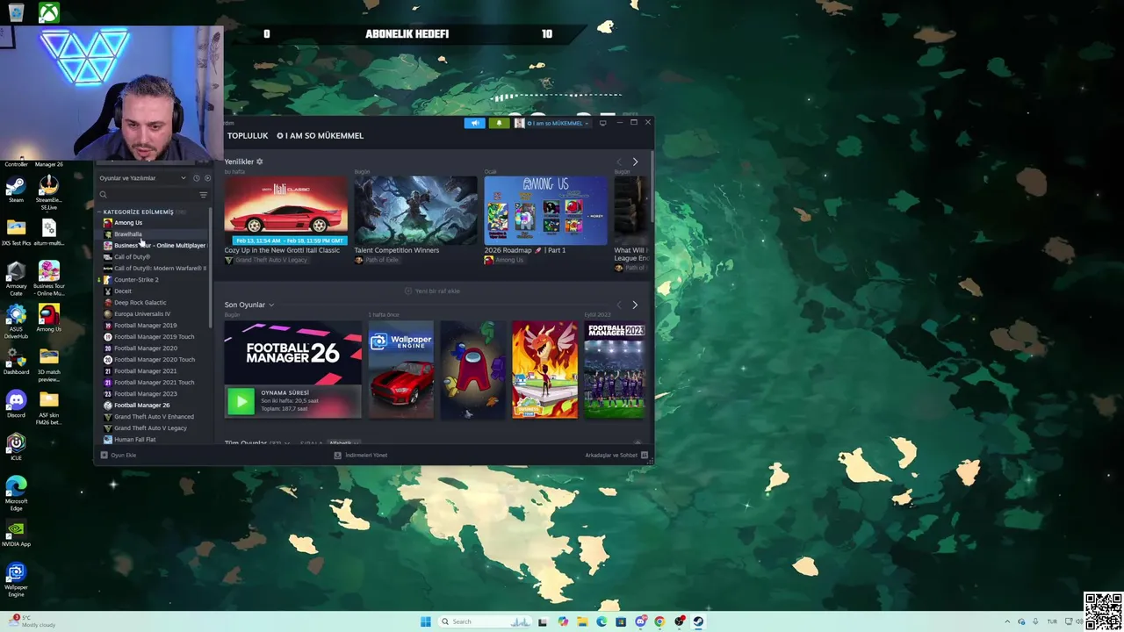
Task: Toggle ready-to-play filter icon in library
Action: [x=207, y=178]
